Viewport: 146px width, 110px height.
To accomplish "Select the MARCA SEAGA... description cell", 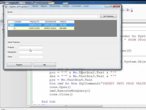I will pos(52,28).
